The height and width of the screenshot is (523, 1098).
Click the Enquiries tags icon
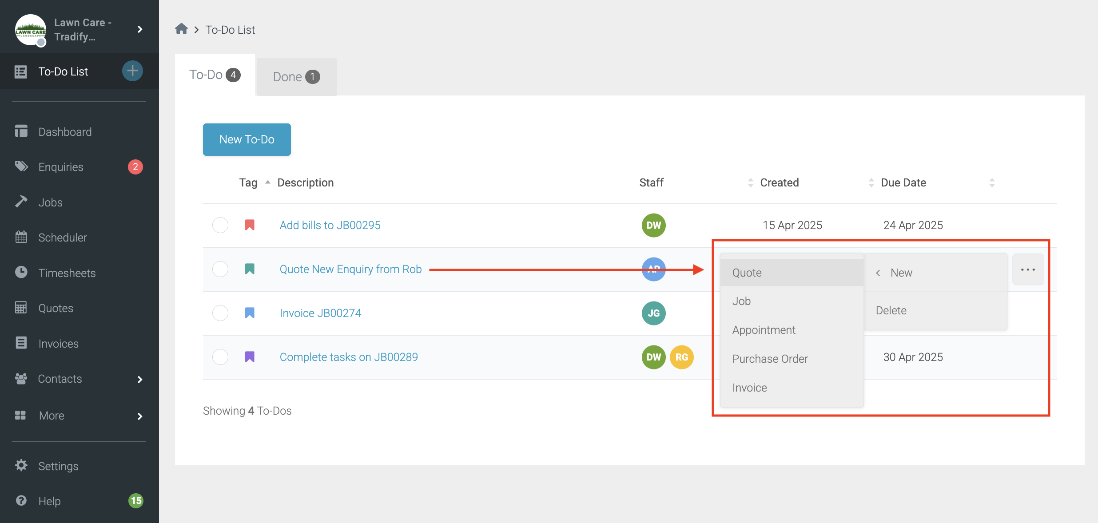[21, 166]
